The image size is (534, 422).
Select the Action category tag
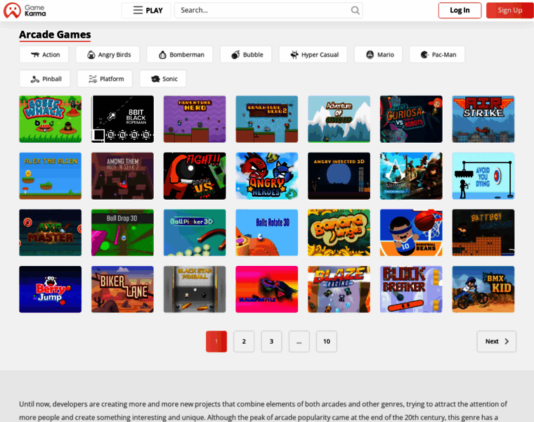click(x=44, y=55)
